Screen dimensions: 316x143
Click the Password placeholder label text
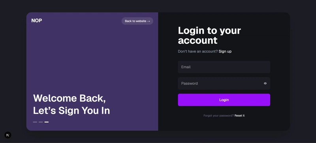click(190, 83)
